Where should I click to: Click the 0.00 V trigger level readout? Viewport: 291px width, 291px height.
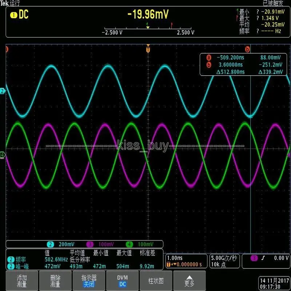(281, 258)
